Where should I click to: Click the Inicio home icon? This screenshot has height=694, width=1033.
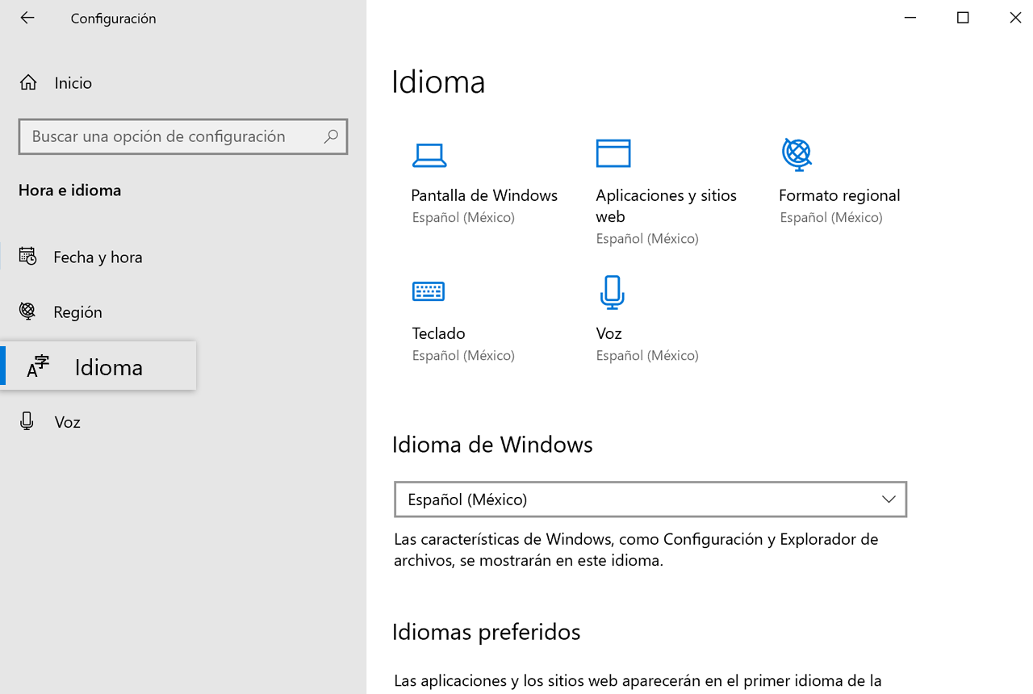(28, 82)
